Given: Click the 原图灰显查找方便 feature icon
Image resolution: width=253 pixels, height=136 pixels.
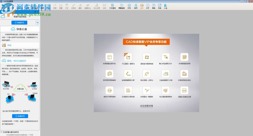Looking at the screenshot, I should point(184,90).
